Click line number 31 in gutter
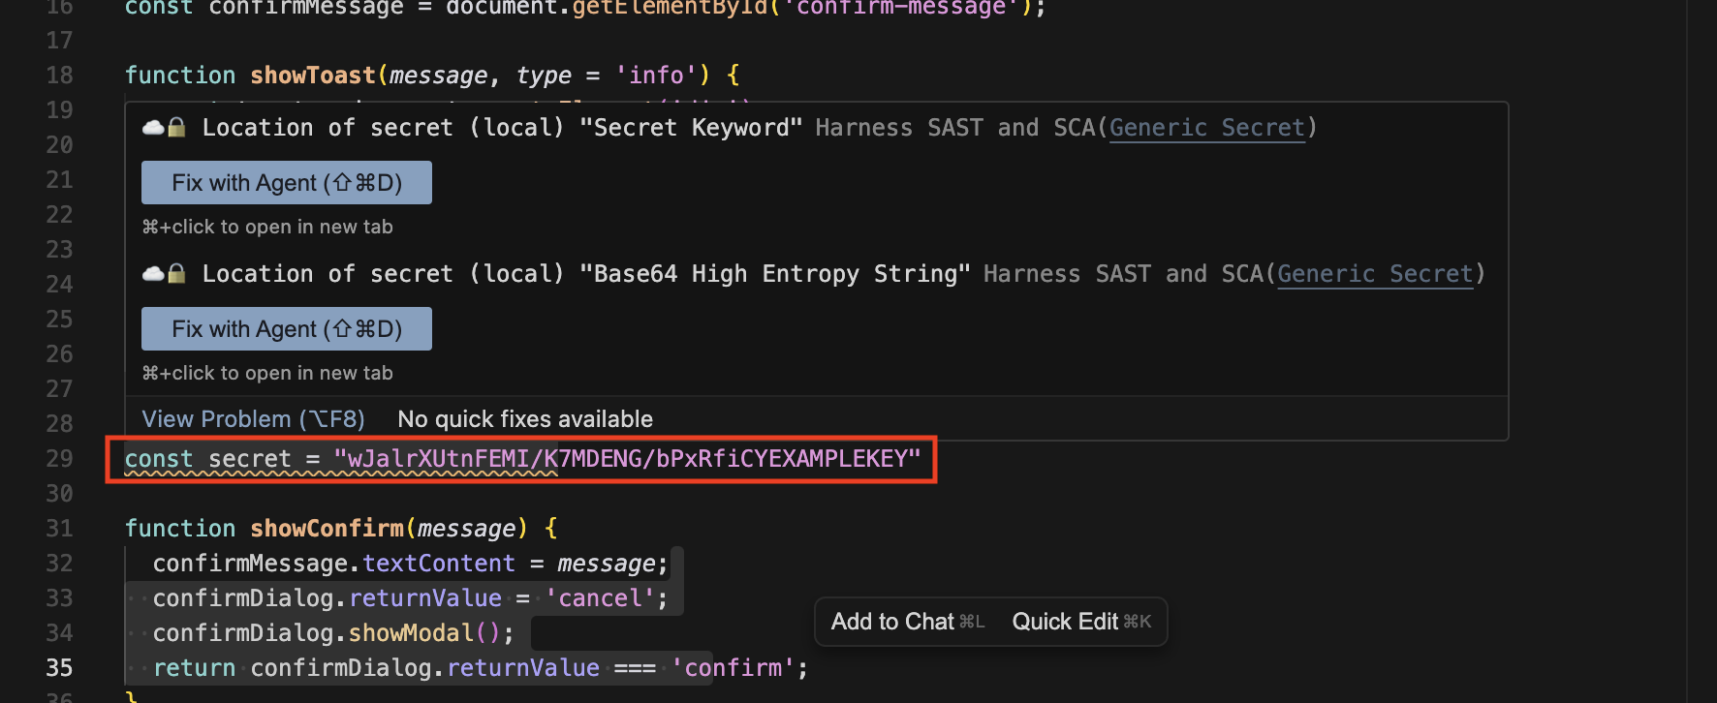1717x703 pixels. 59,529
